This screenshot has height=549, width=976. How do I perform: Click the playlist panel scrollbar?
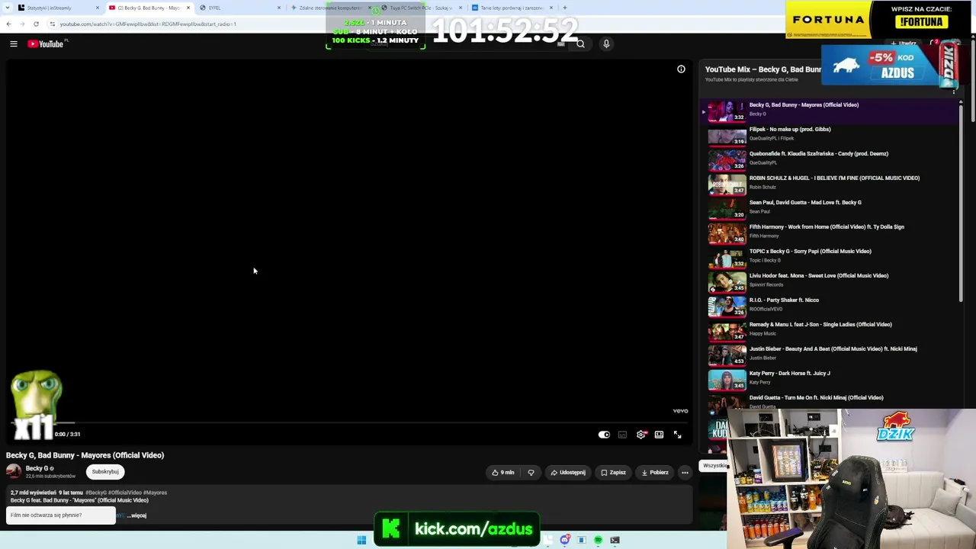coord(961,202)
